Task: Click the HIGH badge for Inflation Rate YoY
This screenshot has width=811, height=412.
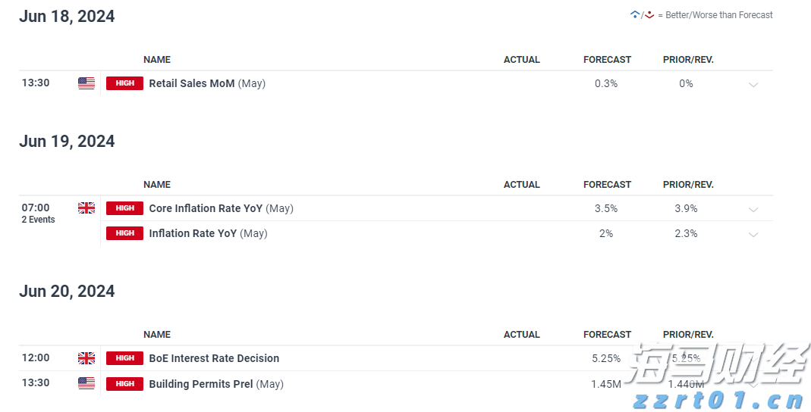Action: click(124, 233)
